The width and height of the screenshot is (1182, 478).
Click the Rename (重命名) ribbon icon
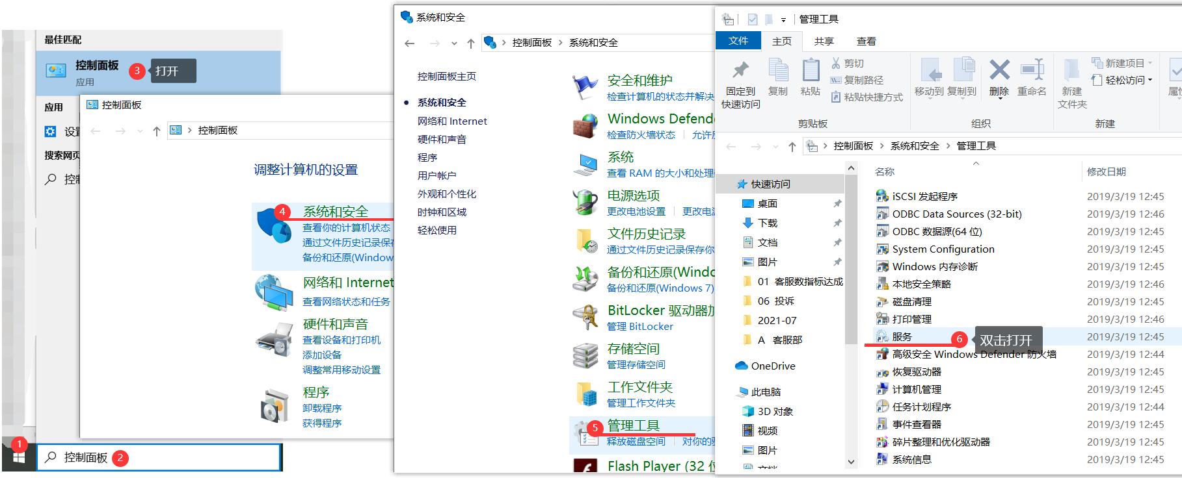(1032, 70)
